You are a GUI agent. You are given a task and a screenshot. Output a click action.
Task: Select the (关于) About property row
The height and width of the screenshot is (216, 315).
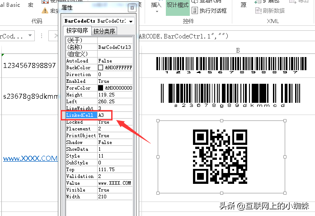pyautogui.click(x=99, y=40)
